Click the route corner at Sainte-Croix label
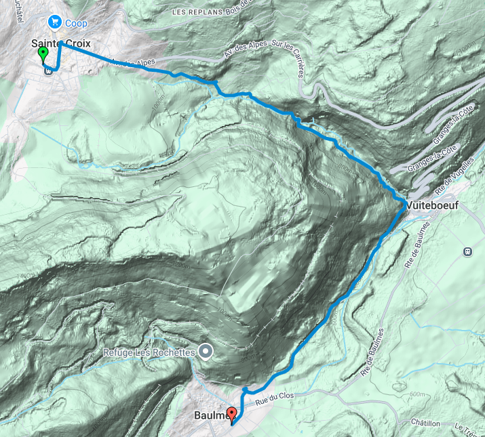Viewport: 485px width, 437px height. coord(60,43)
